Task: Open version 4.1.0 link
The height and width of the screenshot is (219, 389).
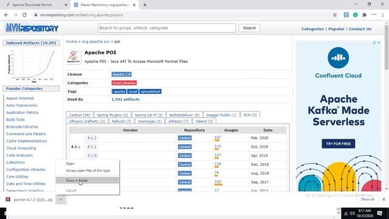Action: pyautogui.click(x=92, y=156)
